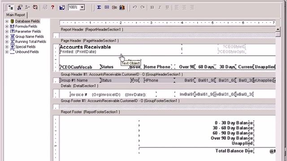Select Group Name Fields in the tree
Screen dimensions: 287x161
[30, 37]
